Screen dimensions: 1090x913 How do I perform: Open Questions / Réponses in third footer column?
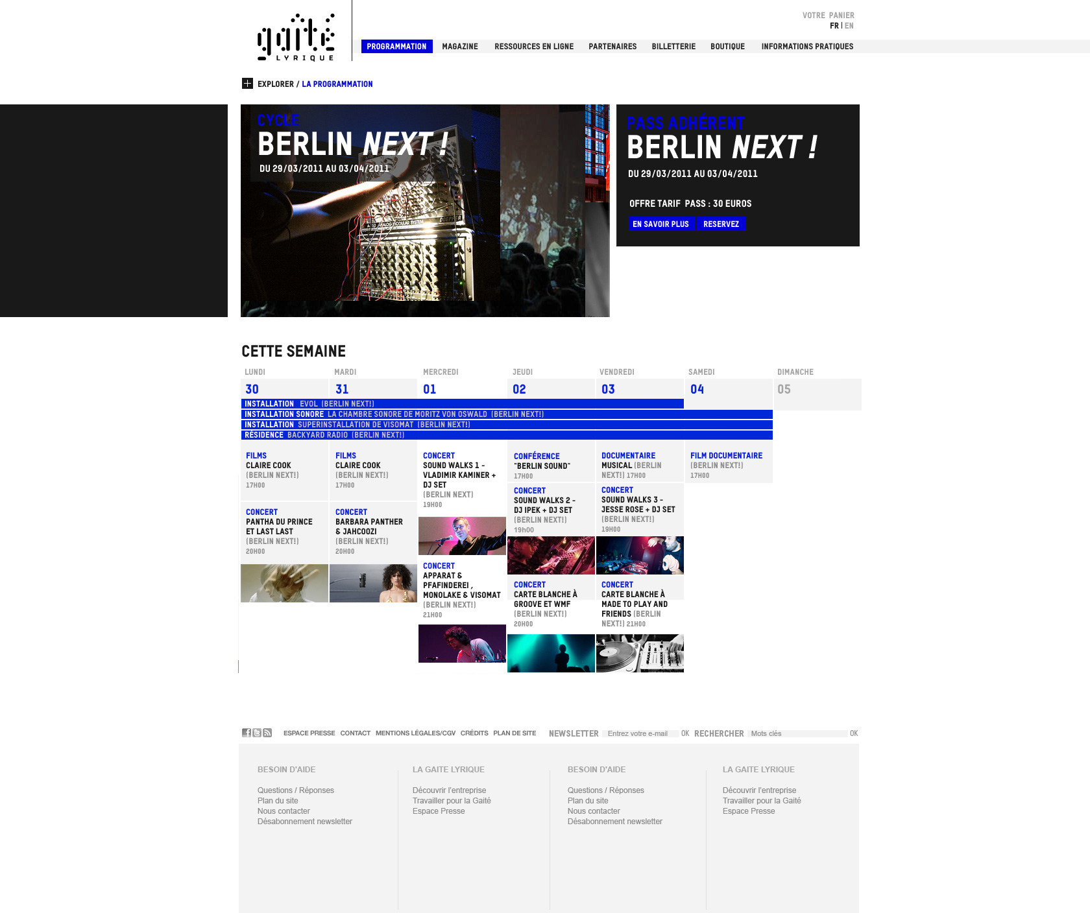[x=606, y=790]
